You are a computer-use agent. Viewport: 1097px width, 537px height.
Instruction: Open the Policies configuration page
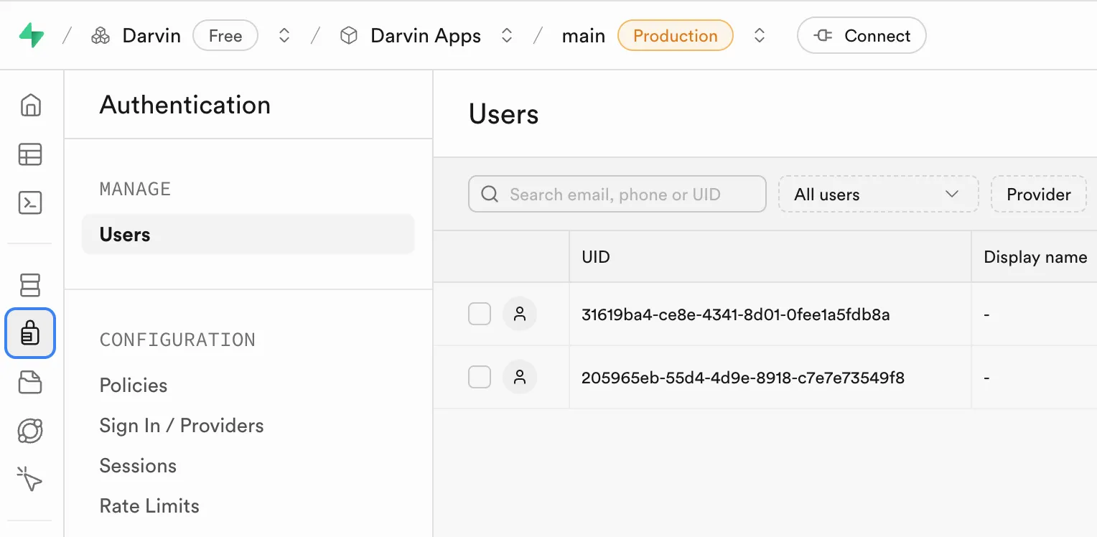tap(133, 386)
